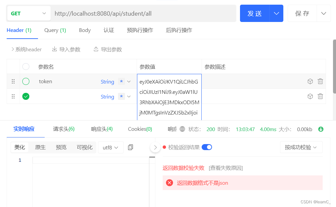Expand the 系统header section
Viewport: 336px width, 207px height.
pyautogui.click(x=26, y=49)
